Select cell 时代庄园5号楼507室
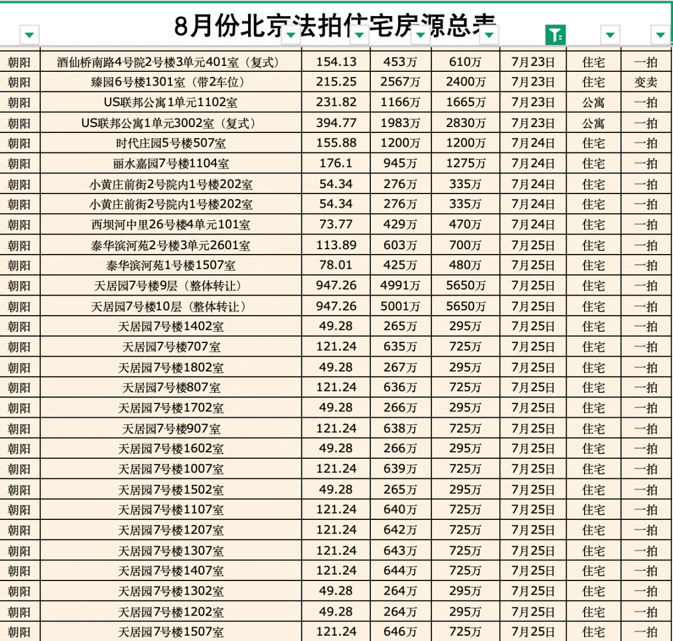The image size is (673, 641). [x=171, y=143]
